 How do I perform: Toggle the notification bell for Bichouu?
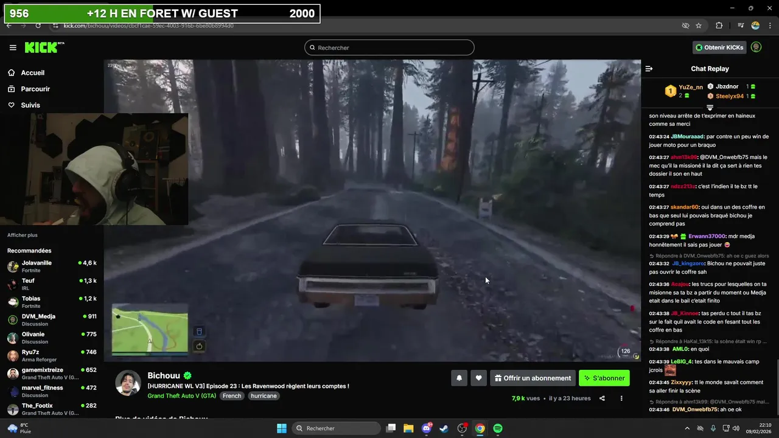click(459, 378)
